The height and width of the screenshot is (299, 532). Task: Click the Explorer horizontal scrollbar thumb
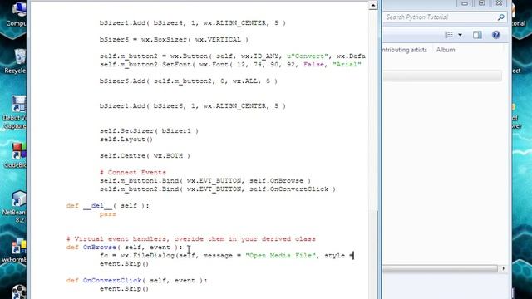[x=440, y=269]
